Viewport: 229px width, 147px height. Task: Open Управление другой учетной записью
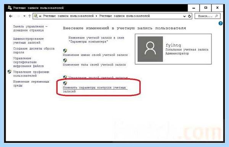[x=98, y=77]
